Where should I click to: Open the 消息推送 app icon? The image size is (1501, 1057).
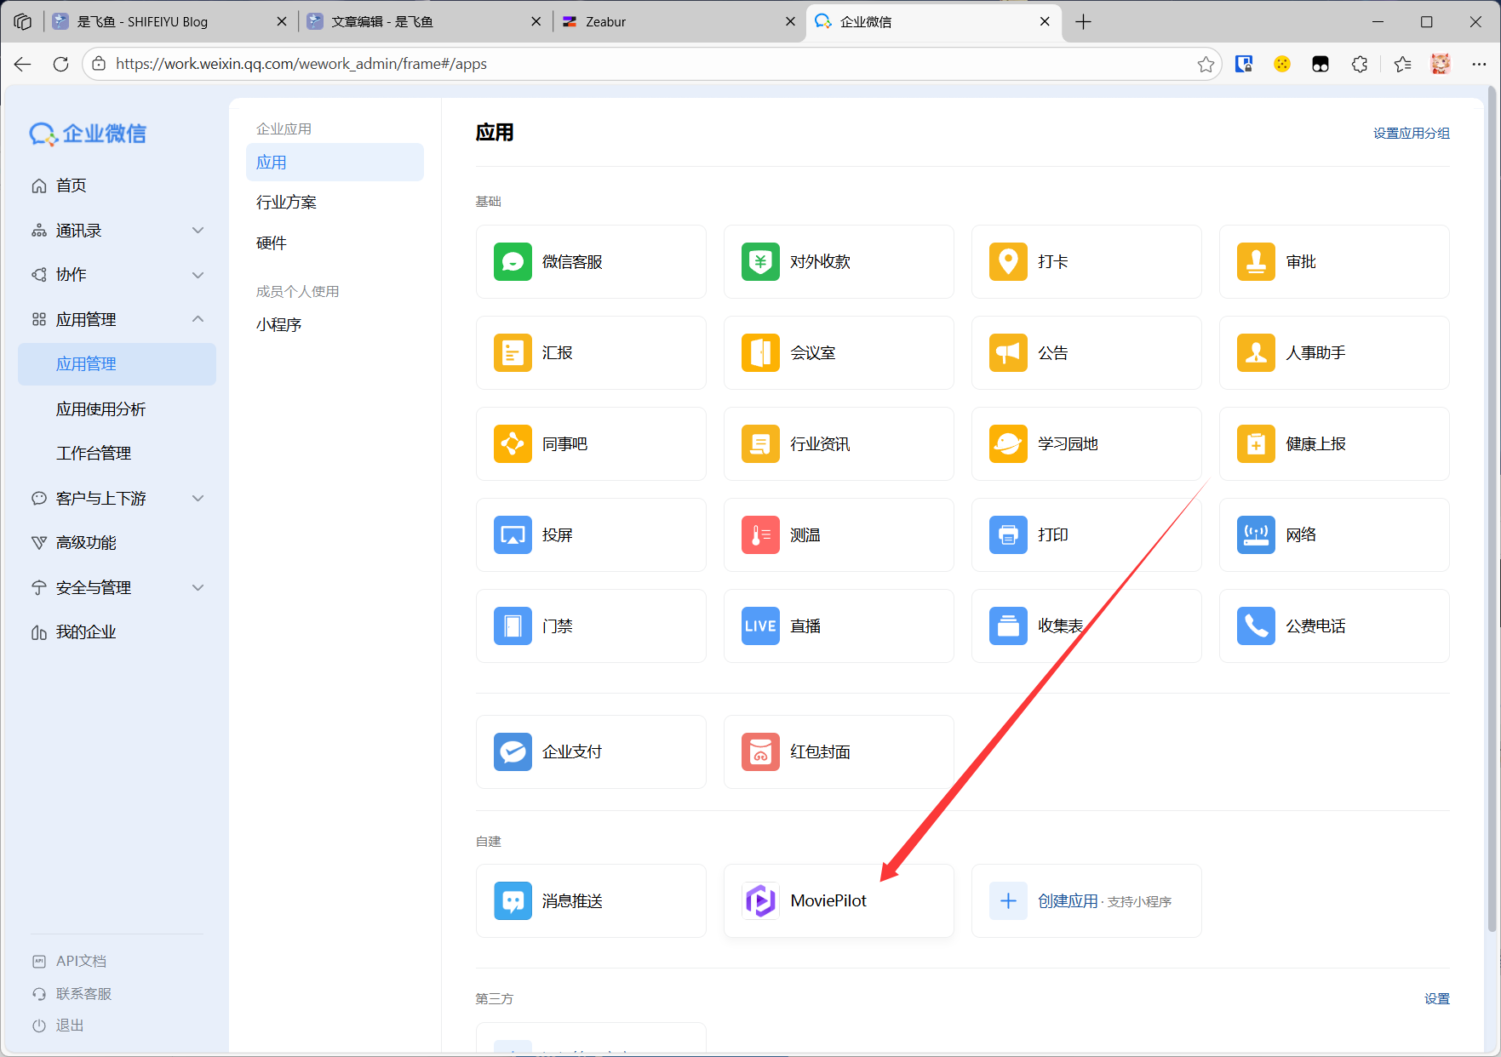click(513, 900)
